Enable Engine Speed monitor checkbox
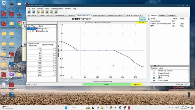Image resolution: width=195 pixels, height=110 pixels. click(154, 73)
